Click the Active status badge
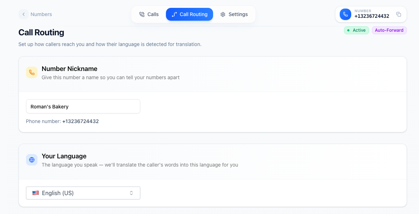This screenshot has height=214, width=419. tap(356, 30)
